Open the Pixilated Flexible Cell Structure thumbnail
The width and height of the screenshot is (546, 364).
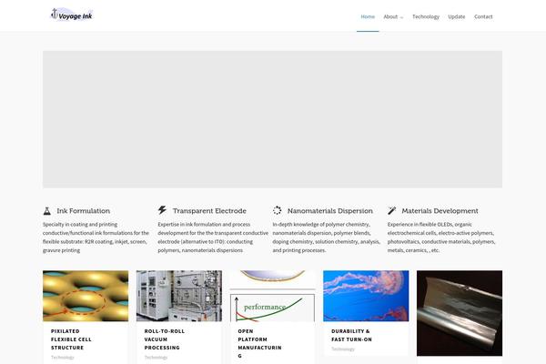pyautogui.click(x=86, y=296)
